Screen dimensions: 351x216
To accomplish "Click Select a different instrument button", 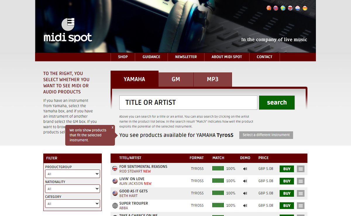I will click(266, 135).
